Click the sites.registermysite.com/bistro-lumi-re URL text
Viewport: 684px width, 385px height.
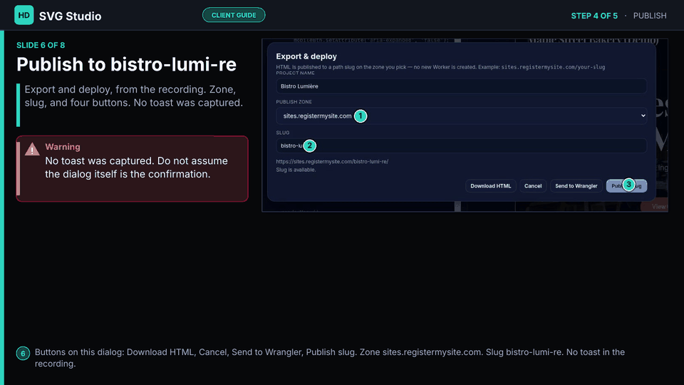pos(332,162)
